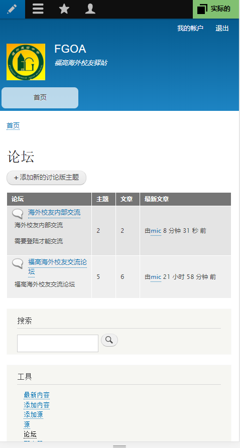Open the user profile icon

90,9
